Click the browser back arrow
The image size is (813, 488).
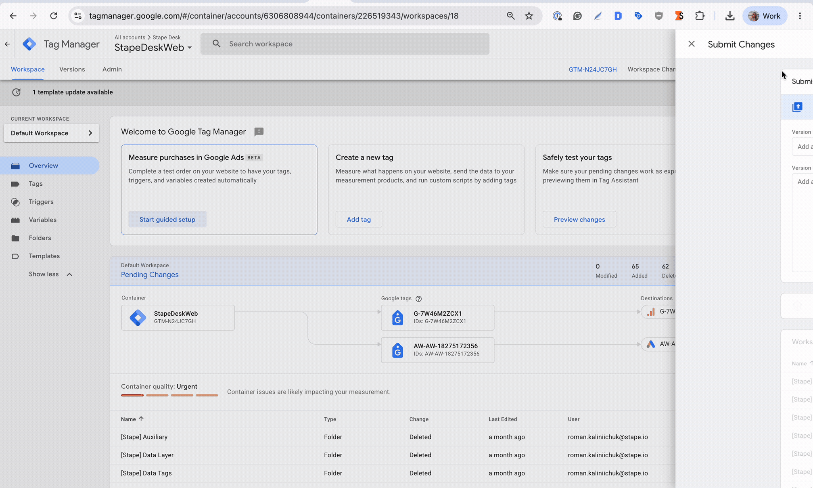[13, 16]
